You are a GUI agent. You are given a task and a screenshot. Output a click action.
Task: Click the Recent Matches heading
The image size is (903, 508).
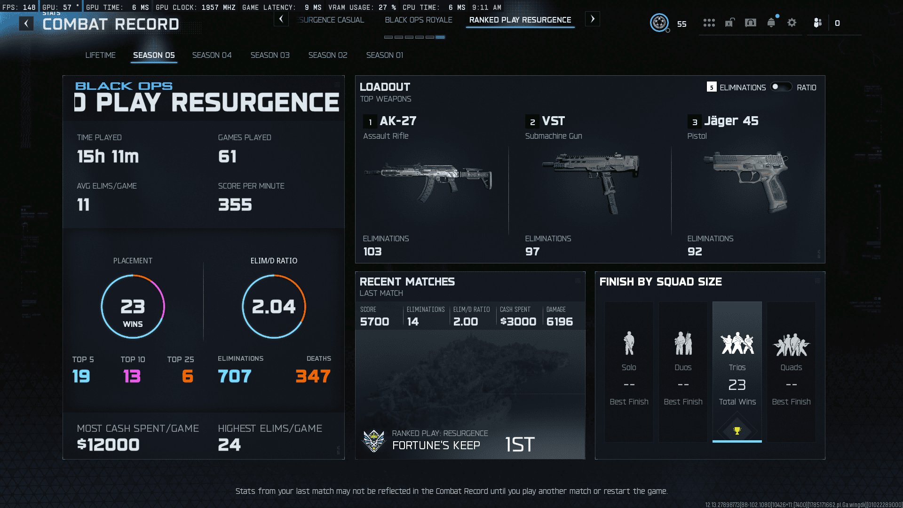(x=407, y=281)
